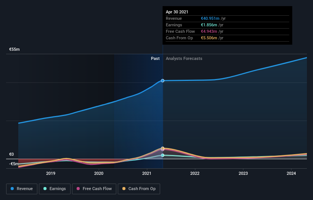Viewport: 313px width, 200px height.
Task: Click the Apr 30 2021 tooltip date
Action: [177, 12]
